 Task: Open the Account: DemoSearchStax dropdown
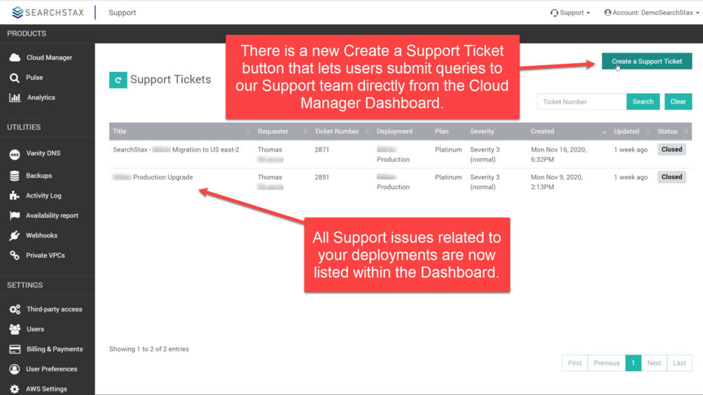point(652,12)
